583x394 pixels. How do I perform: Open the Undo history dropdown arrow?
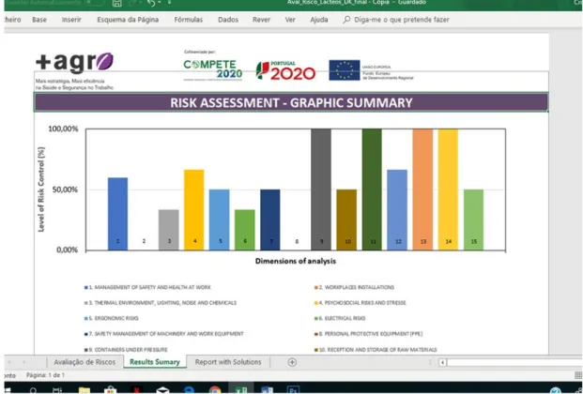pos(160,2)
